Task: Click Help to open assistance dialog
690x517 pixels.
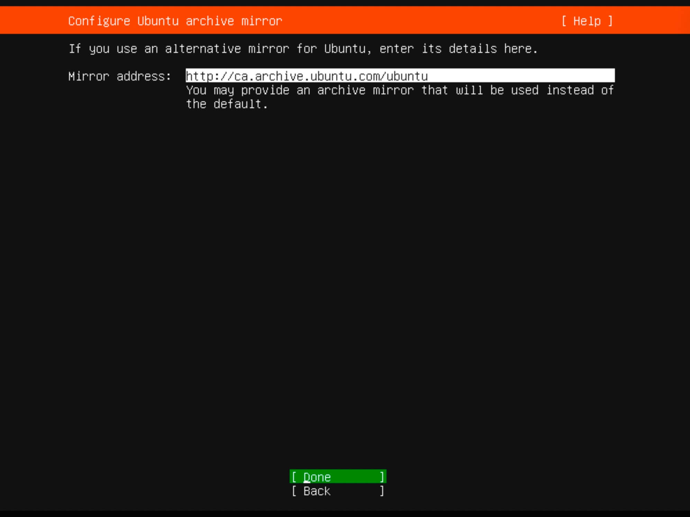Action: coord(587,20)
